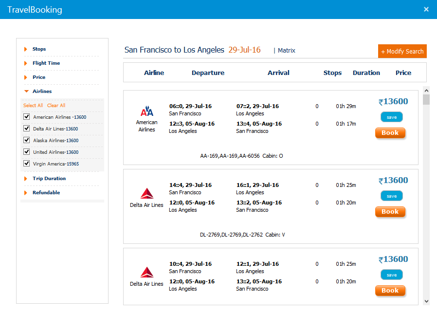Image resolution: width=437 pixels, height=314 pixels.
Task: Click the 01h 17m duration value
Action: tap(346, 124)
